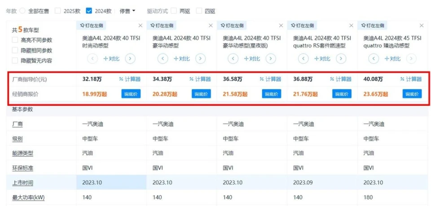Click the 18.99万起 dealer price
The width and height of the screenshot is (431, 206).
point(95,94)
